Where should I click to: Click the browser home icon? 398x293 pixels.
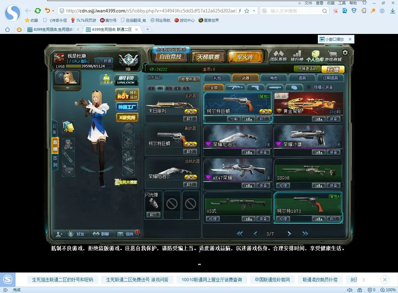(7, 29)
